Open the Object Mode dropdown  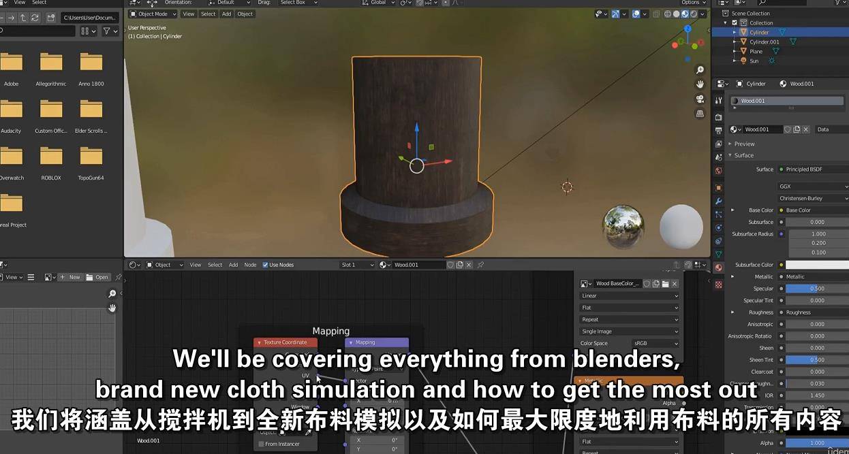153,14
